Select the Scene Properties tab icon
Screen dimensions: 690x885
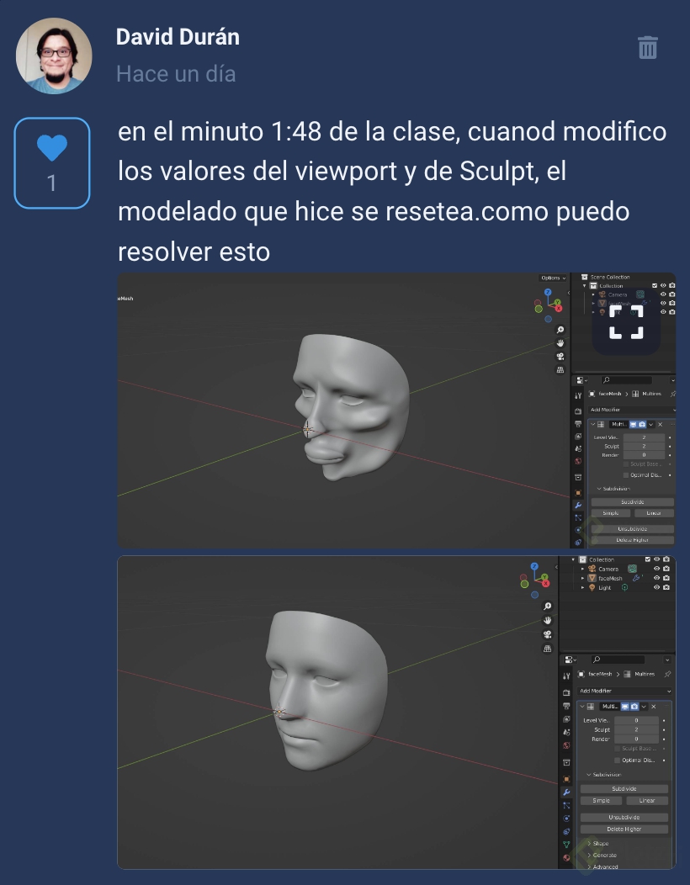(x=566, y=731)
